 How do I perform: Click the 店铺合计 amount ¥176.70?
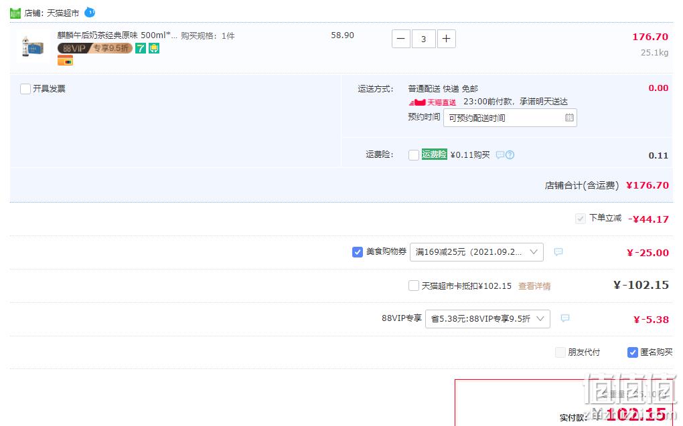coord(648,185)
